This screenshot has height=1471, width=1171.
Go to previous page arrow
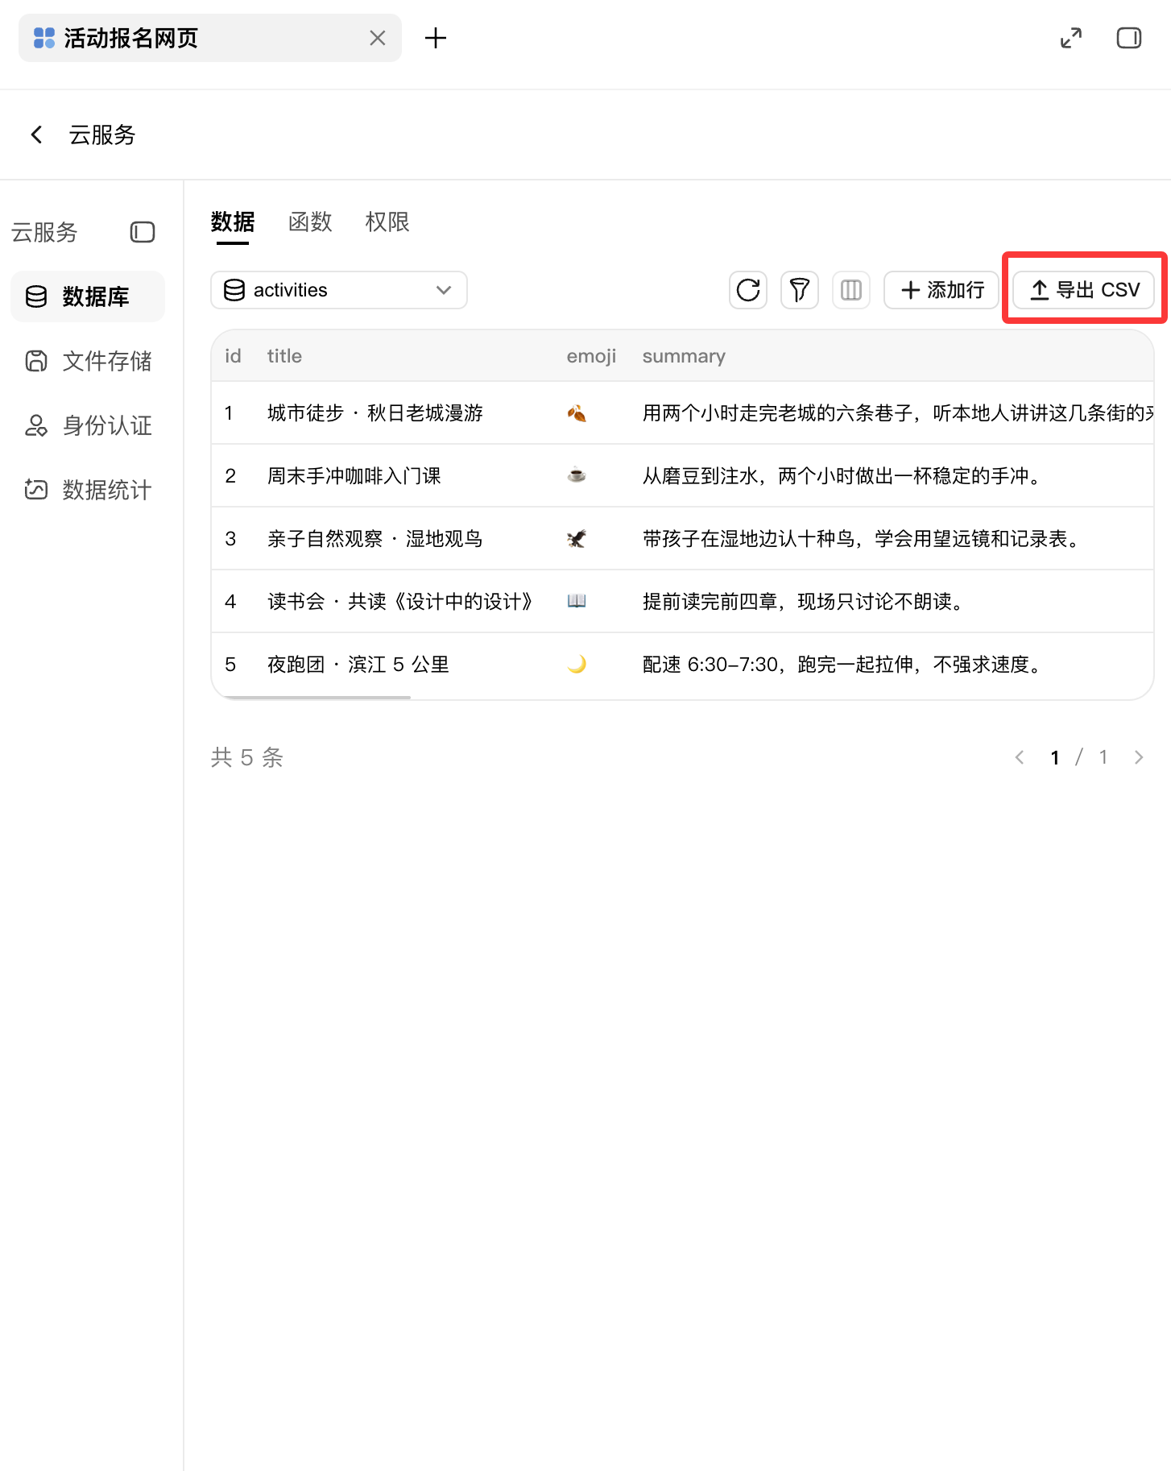tap(1020, 757)
